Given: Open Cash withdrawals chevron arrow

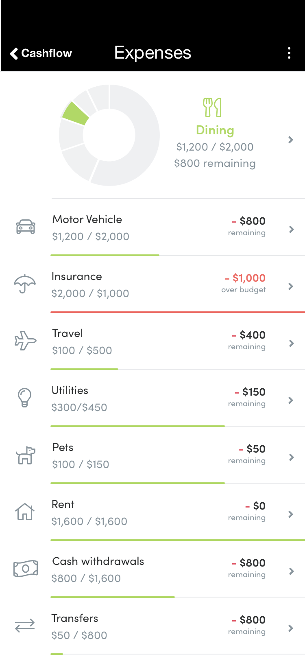Looking at the screenshot, I should tap(291, 571).
